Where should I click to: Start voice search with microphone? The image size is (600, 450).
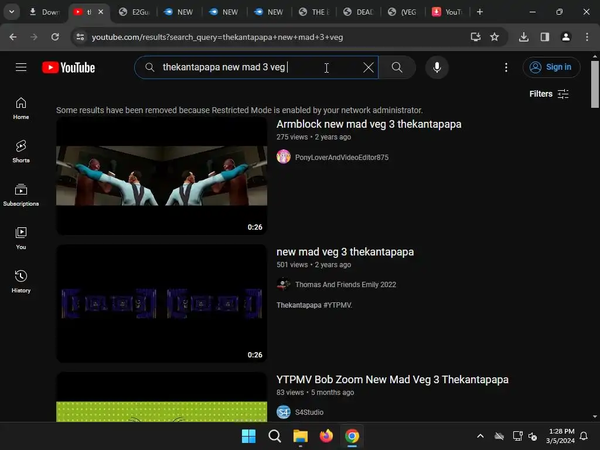tap(437, 67)
